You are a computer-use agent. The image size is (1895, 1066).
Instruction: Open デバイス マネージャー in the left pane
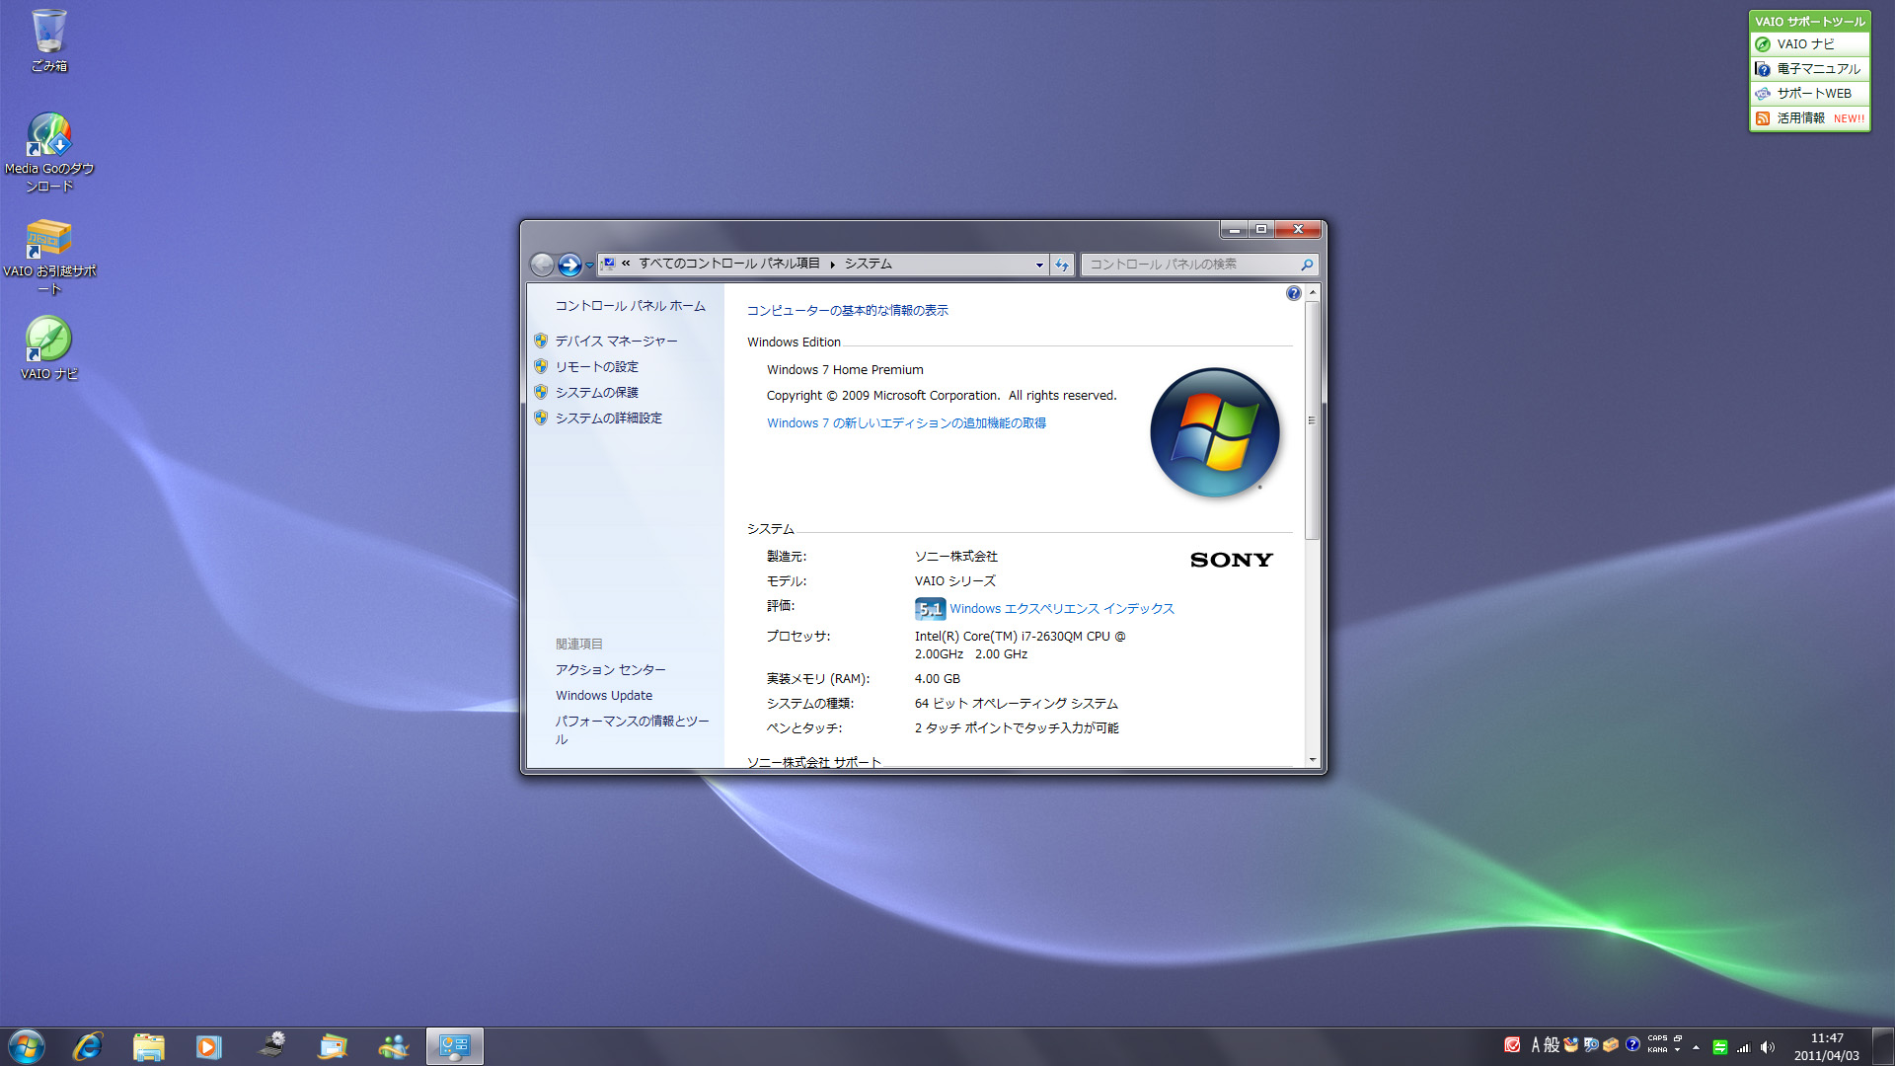[x=616, y=342]
